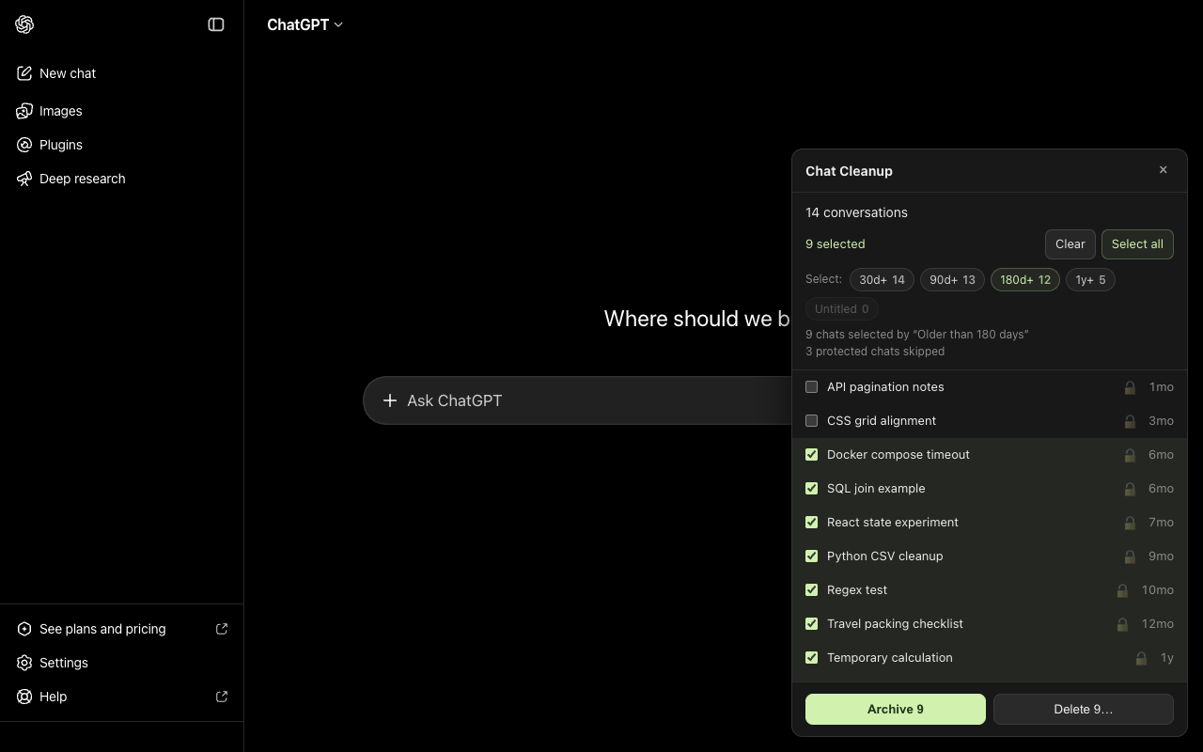The image size is (1203, 752).
Task: Close the Chat Cleanup panel
Action: pos(1164,170)
